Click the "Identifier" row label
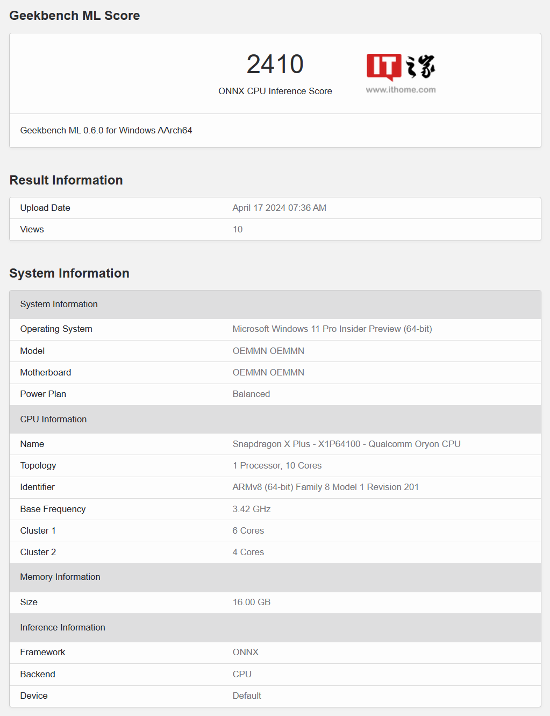 pos(38,487)
